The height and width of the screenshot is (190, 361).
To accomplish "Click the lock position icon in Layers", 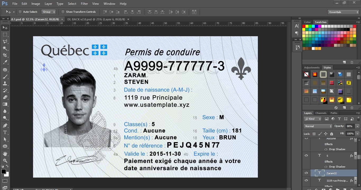I will point(326,134).
